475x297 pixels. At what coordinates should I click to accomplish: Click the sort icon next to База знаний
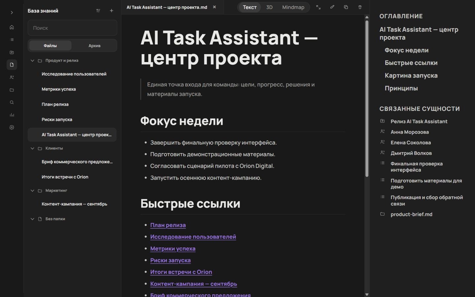(98, 11)
